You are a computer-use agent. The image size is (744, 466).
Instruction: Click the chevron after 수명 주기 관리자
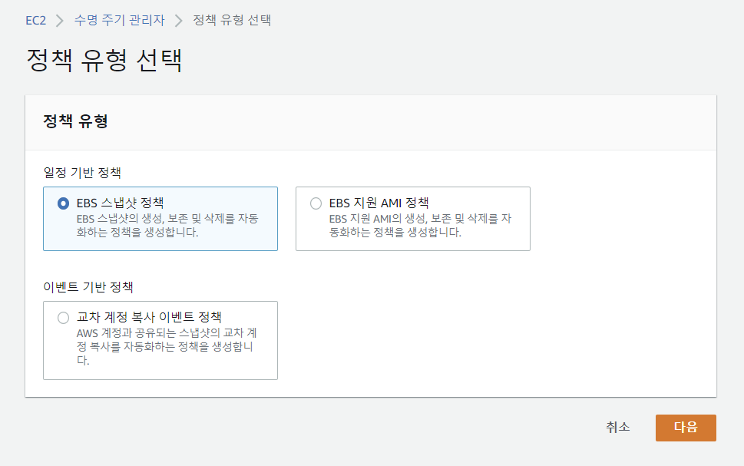[178, 21]
